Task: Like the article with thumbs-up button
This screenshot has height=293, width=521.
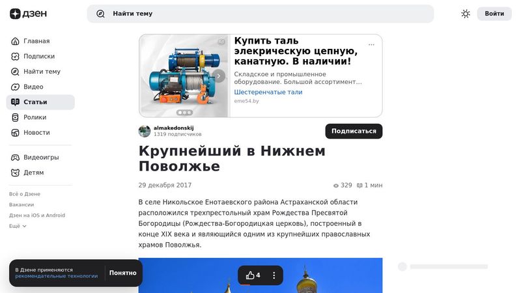Action: coord(253,275)
